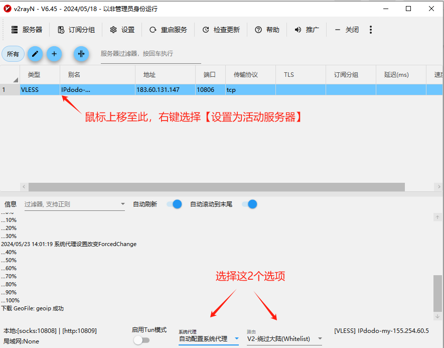Click the horizontal scrollbar left arrow
The height and width of the screenshot is (348, 444).
[x=24, y=187]
